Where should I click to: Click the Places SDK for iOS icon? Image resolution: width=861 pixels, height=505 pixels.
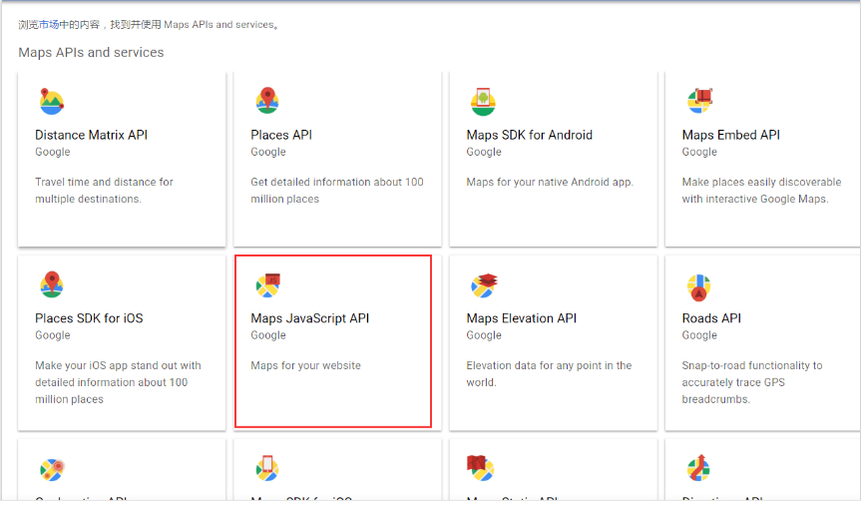point(51,284)
